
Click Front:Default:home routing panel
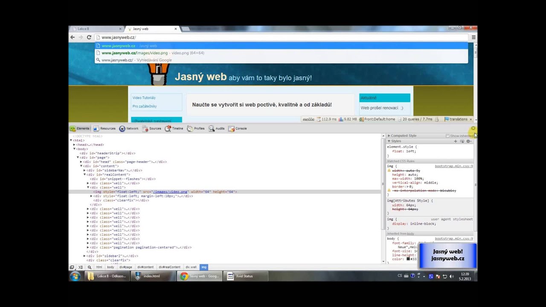pyautogui.click(x=377, y=119)
